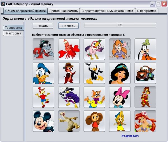168x142 pixels.
Task: Choose the Daffy Duck image
Action: click(x=94, y=73)
